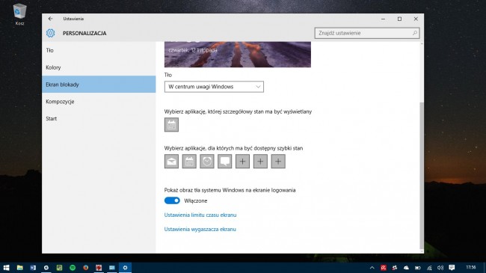Open the Tło dropdown W centrum uwagi Windows
This screenshot has height=273, width=486.
[x=214, y=87]
